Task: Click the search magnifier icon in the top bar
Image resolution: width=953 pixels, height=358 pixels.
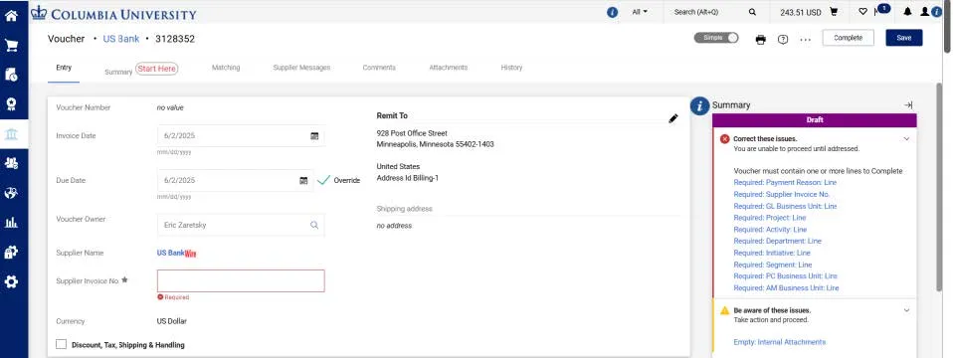Action: tap(752, 12)
